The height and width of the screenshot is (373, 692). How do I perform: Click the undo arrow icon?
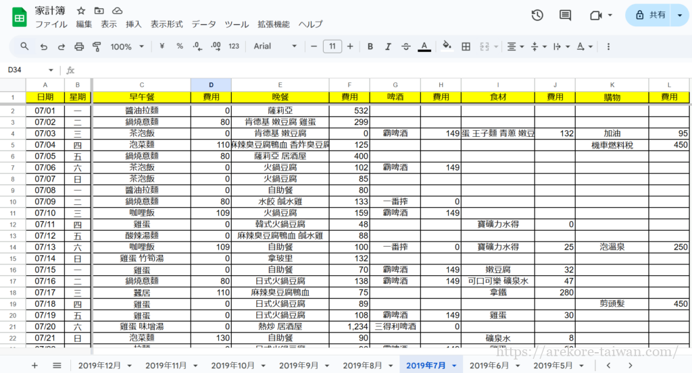click(44, 47)
